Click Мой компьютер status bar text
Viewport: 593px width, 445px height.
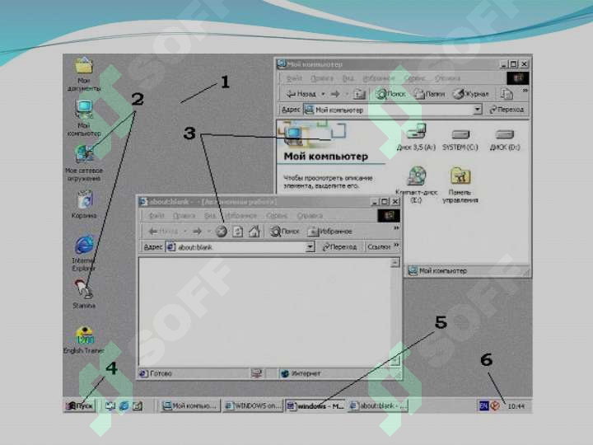[442, 271]
